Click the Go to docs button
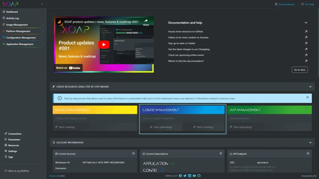 [300, 70]
